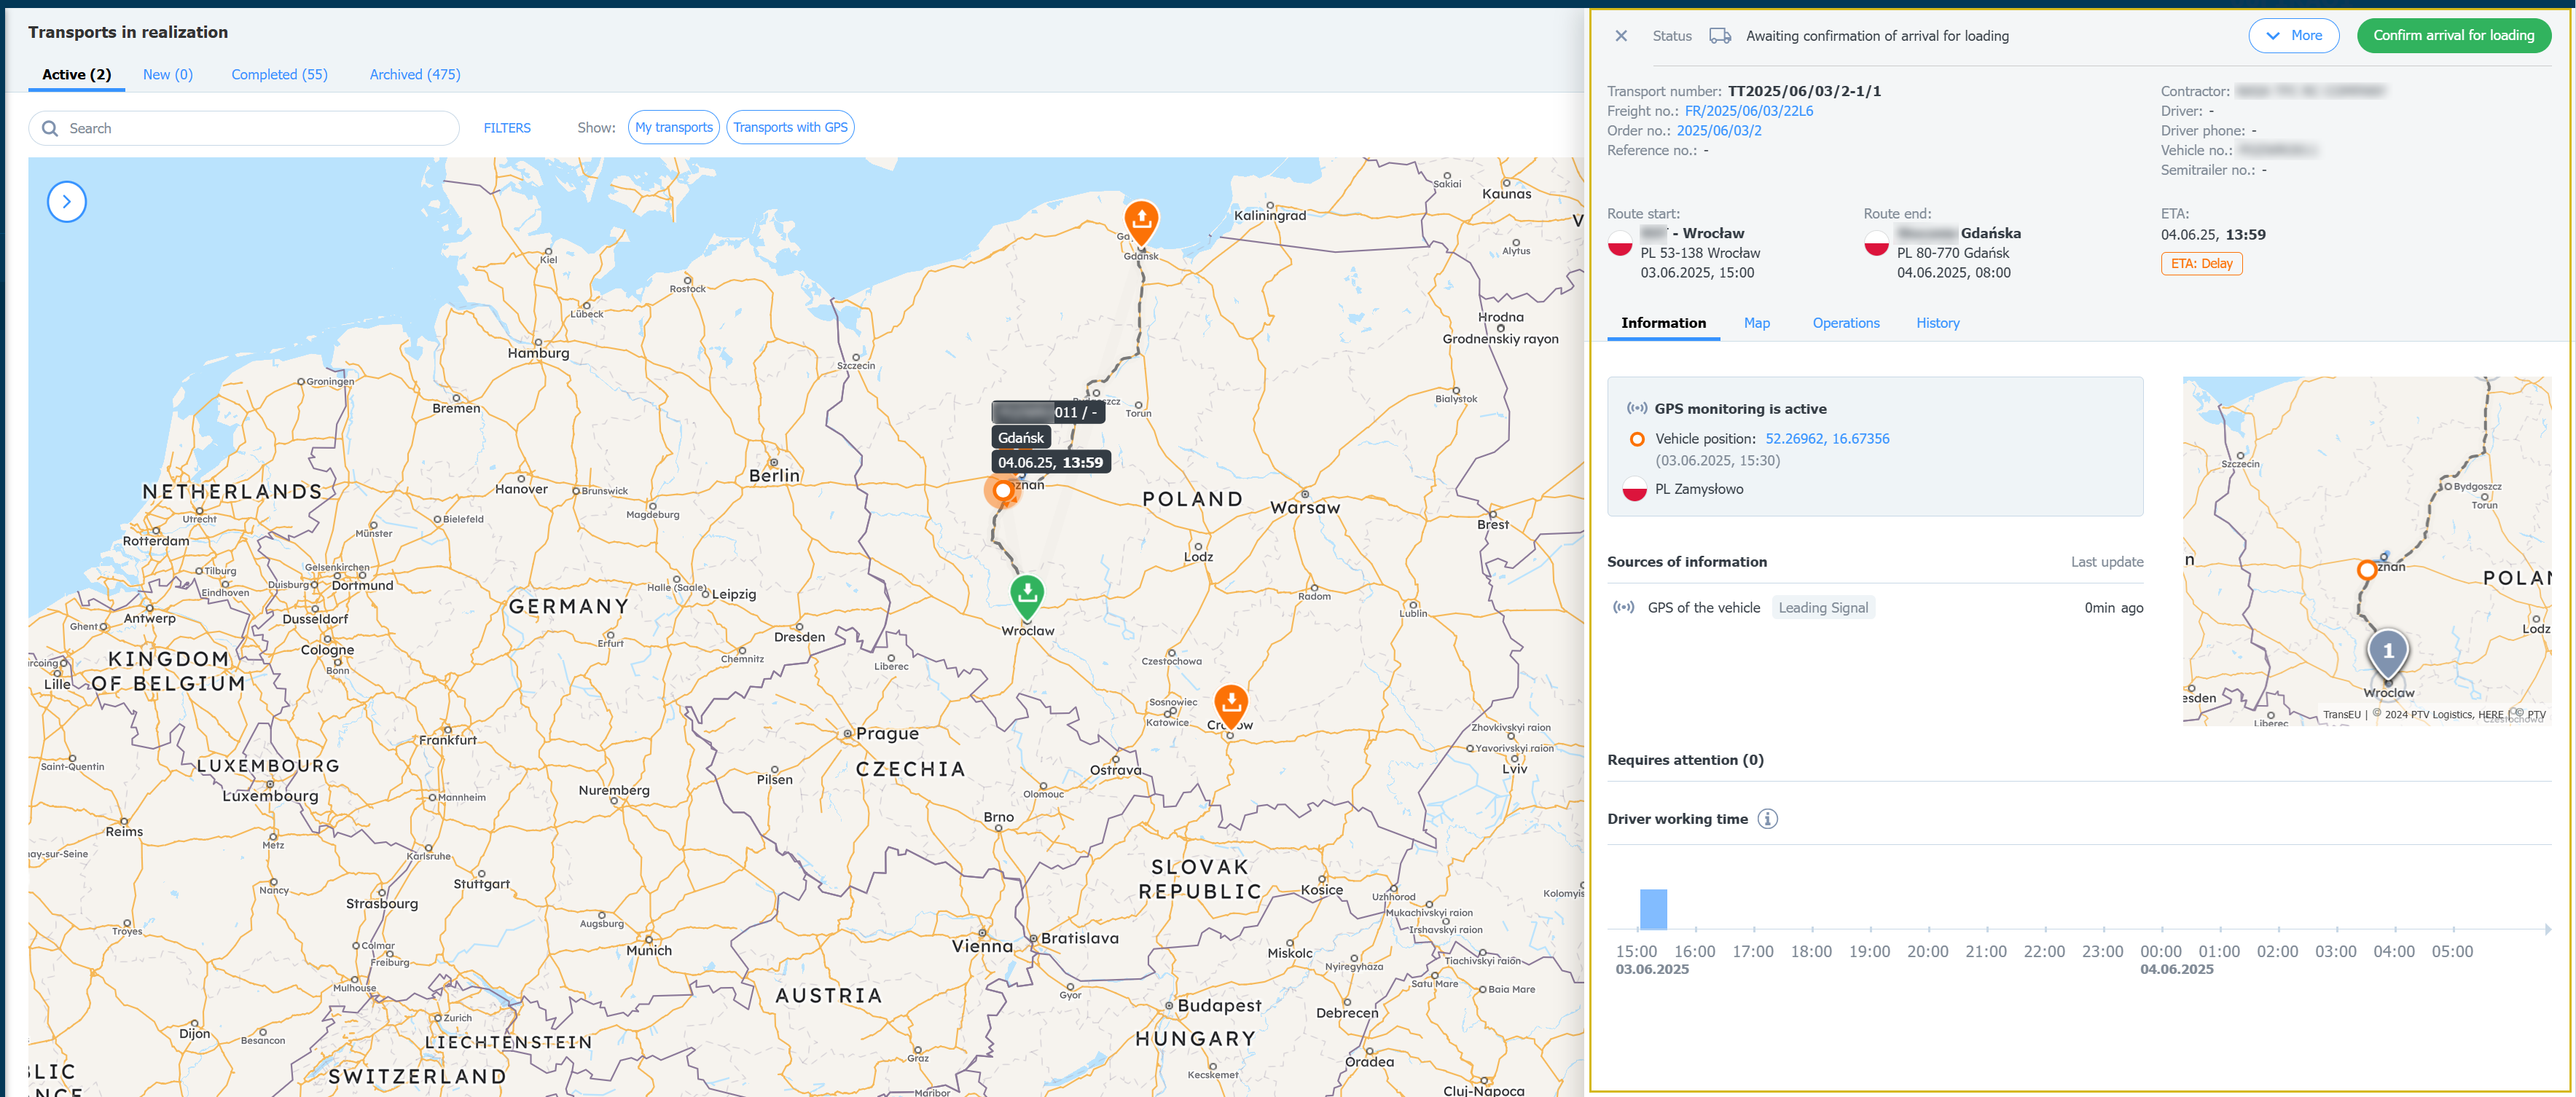Open FILTERS panel
The image size is (2576, 1097).
coord(507,128)
